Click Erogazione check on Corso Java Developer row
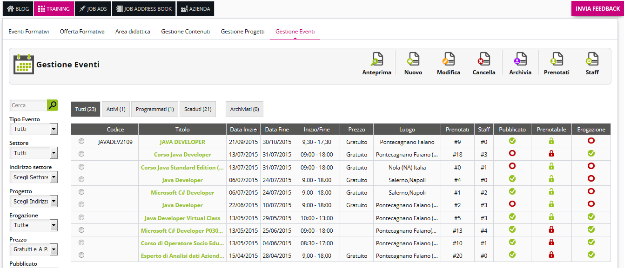 coord(591,153)
